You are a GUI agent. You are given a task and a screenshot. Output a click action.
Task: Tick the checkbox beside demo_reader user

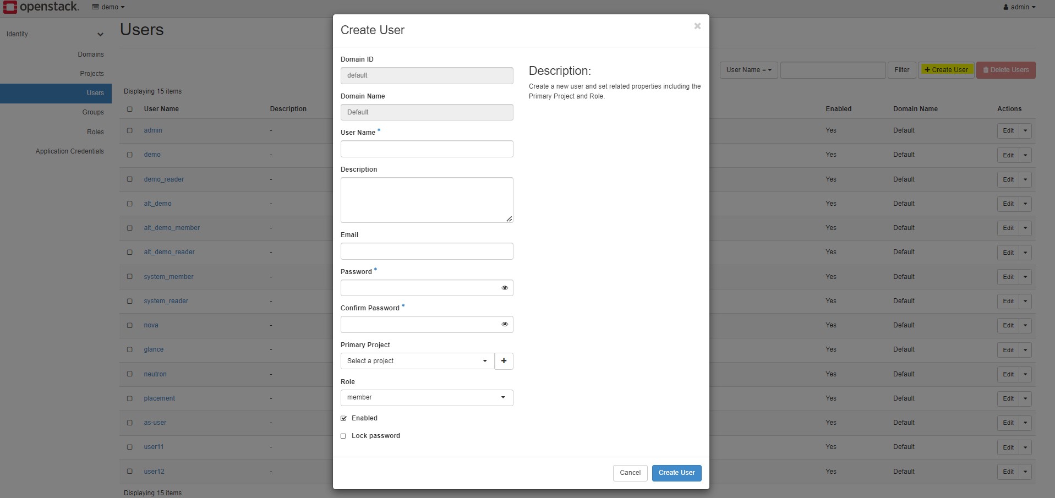(x=130, y=179)
